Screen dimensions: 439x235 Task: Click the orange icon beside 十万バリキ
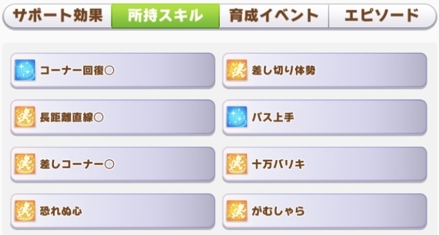pyautogui.click(x=237, y=164)
